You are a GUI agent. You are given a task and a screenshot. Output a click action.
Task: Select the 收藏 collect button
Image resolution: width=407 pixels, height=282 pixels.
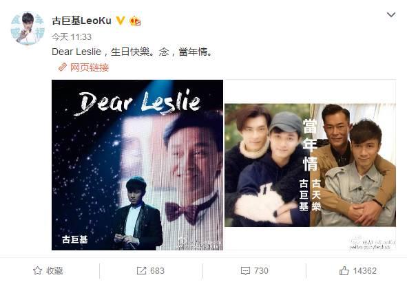48,270
